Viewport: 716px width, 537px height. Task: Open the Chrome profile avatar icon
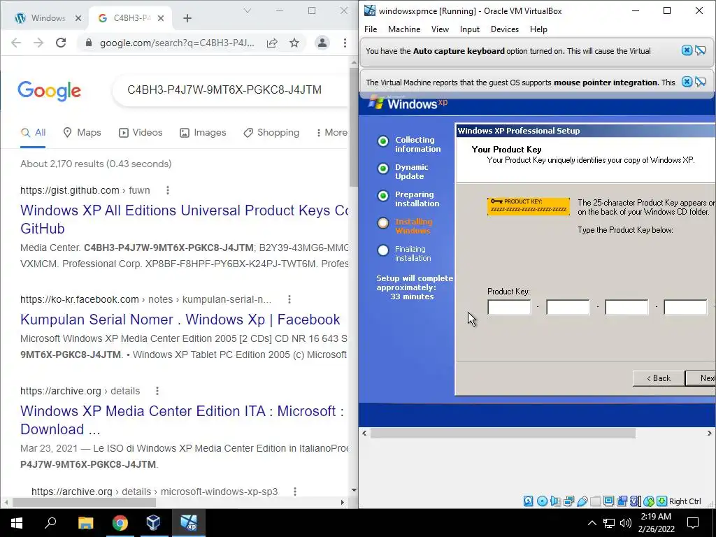click(x=322, y=43)
